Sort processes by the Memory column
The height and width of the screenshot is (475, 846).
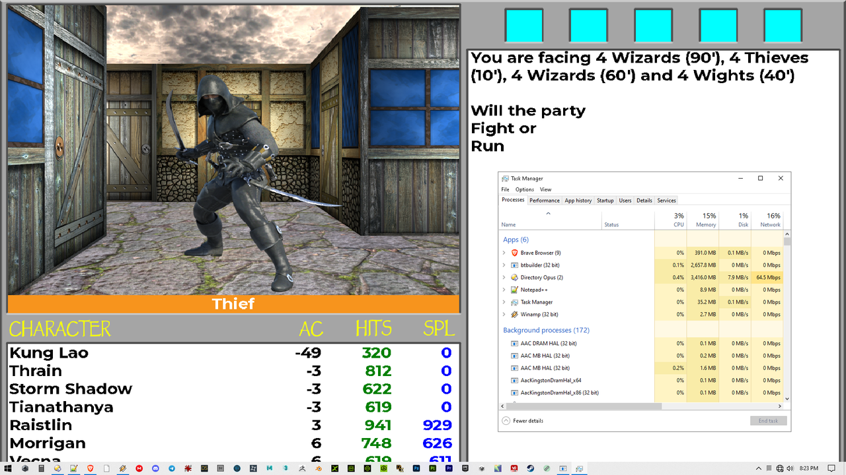tap(703, 220)
